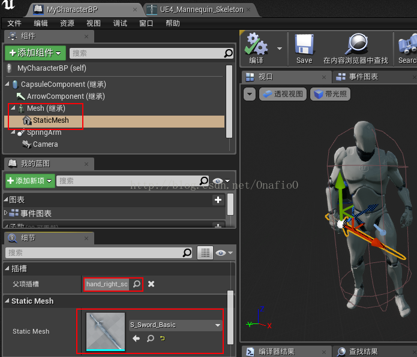Open the 帮助 menu
417x357 pixels.
[173, 23]
